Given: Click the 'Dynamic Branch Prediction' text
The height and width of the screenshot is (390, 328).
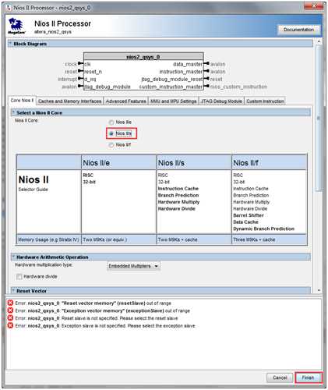Looking at the screenshot, I should [263, 229].
